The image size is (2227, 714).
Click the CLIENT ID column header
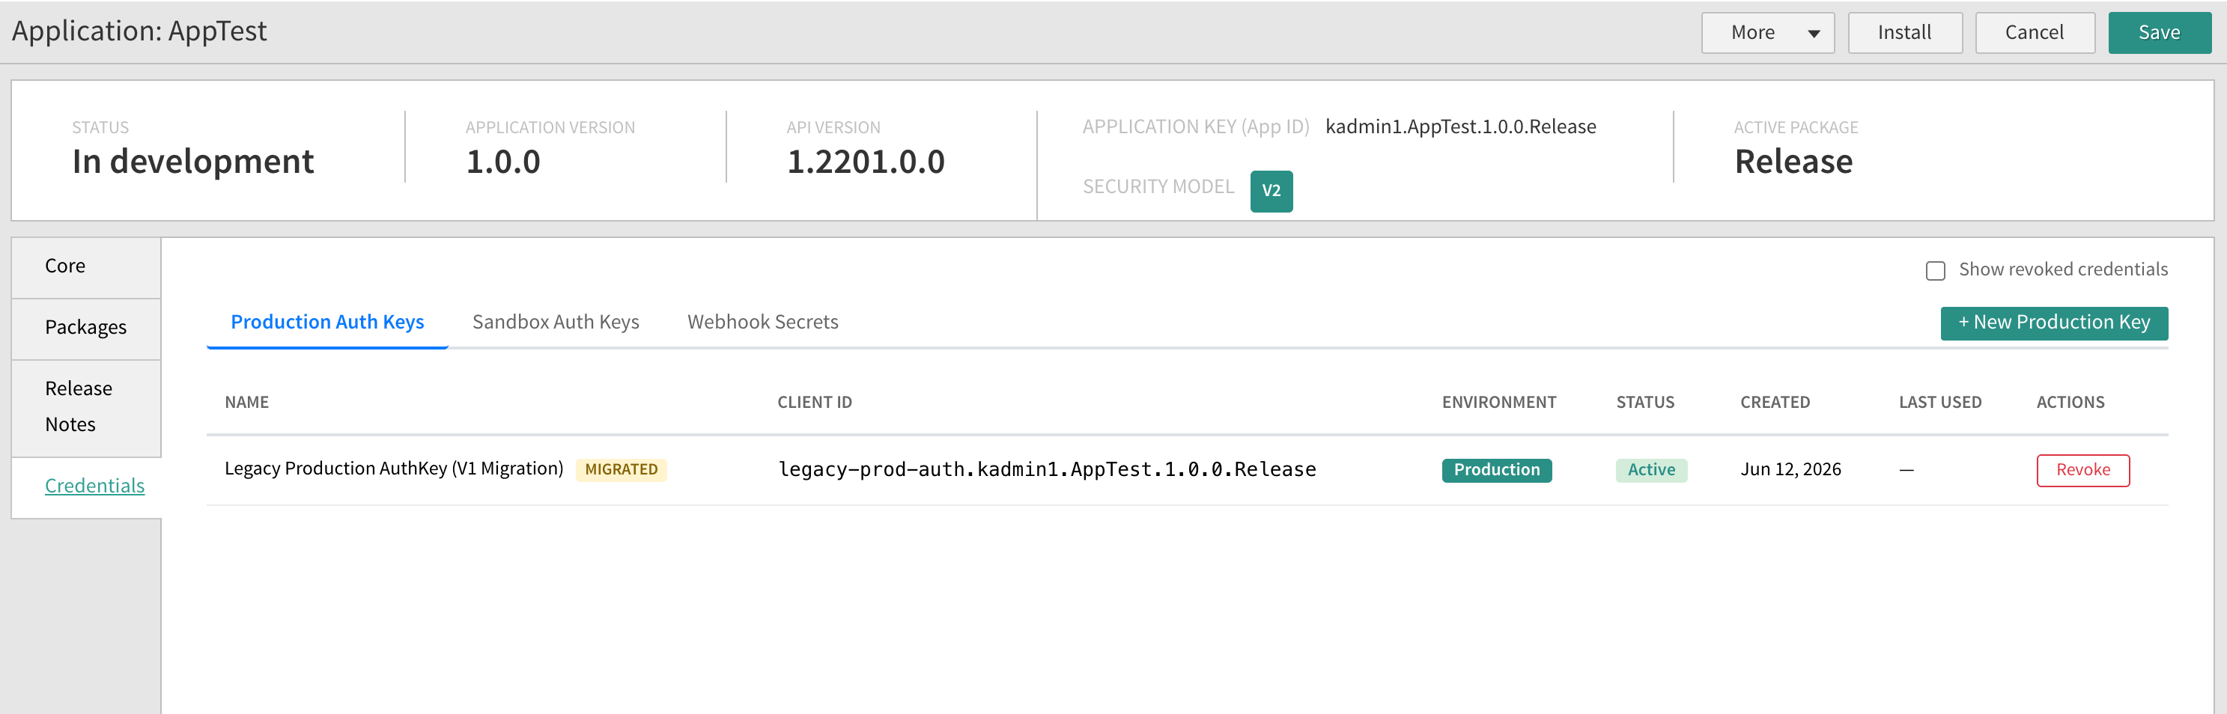coord(815,402)
